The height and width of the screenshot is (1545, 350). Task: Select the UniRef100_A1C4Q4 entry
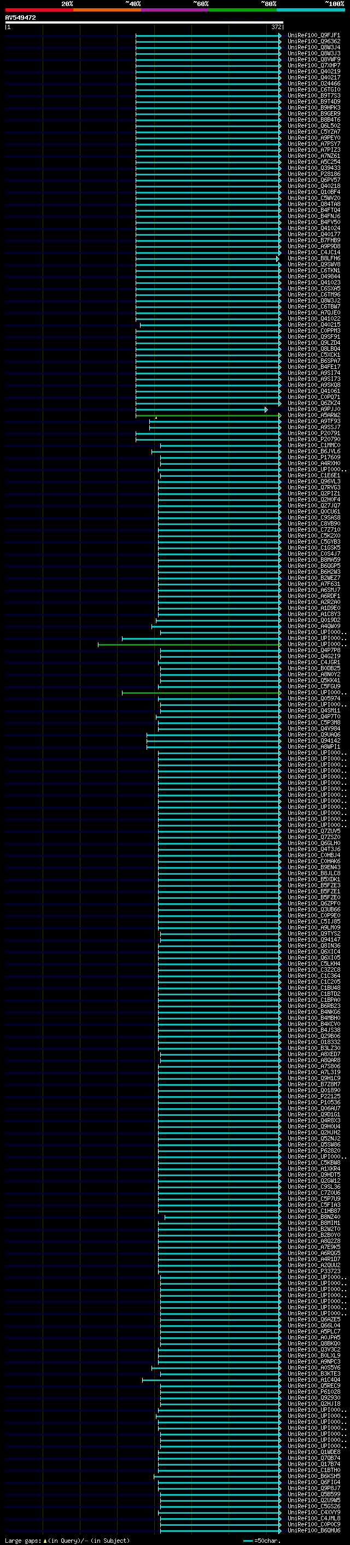(313, 1379)
